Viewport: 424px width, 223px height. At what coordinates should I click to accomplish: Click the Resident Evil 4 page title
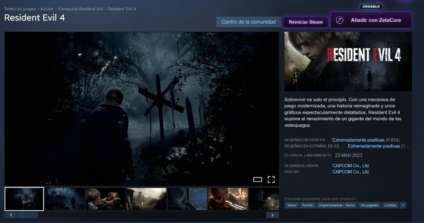point(35,18)
